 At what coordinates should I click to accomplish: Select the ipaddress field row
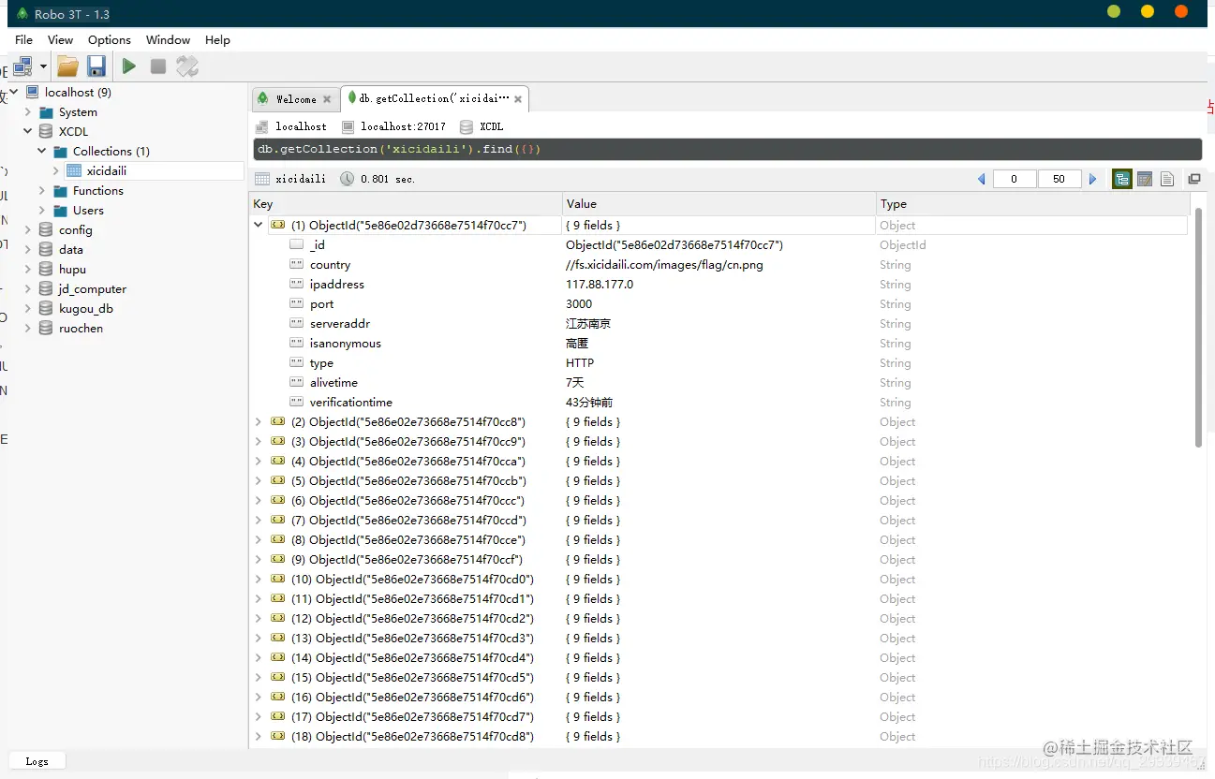(x=719, y=284)
